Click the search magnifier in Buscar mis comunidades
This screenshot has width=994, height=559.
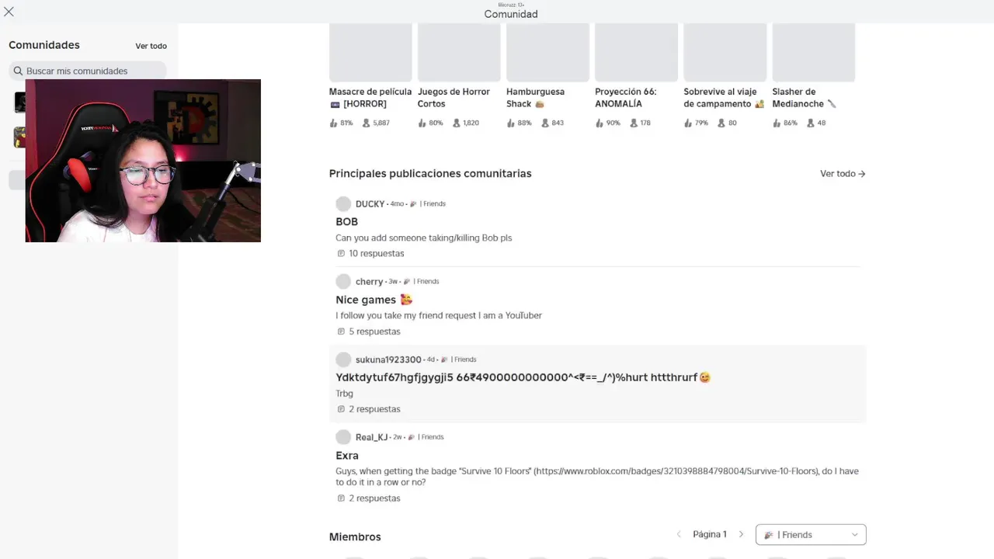(x=18, y=71)
